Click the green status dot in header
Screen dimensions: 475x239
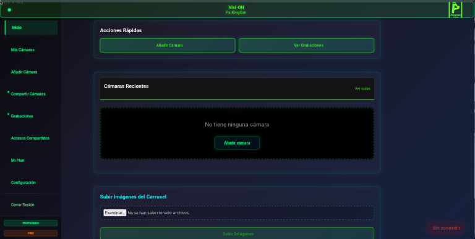tap(9, 10)
